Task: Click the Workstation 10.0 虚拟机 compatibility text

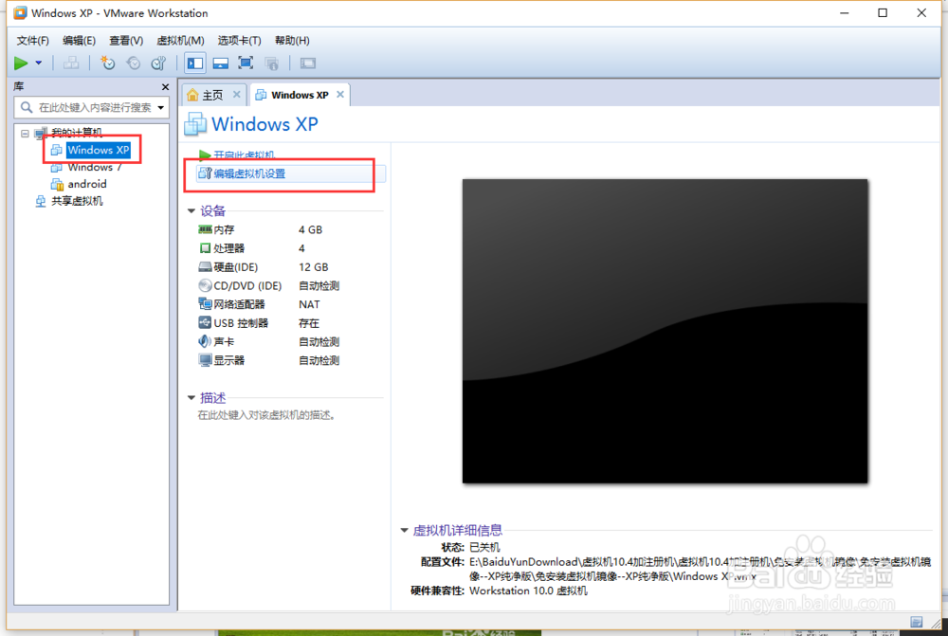Action: pyautogui.click(x=528, y=591)
